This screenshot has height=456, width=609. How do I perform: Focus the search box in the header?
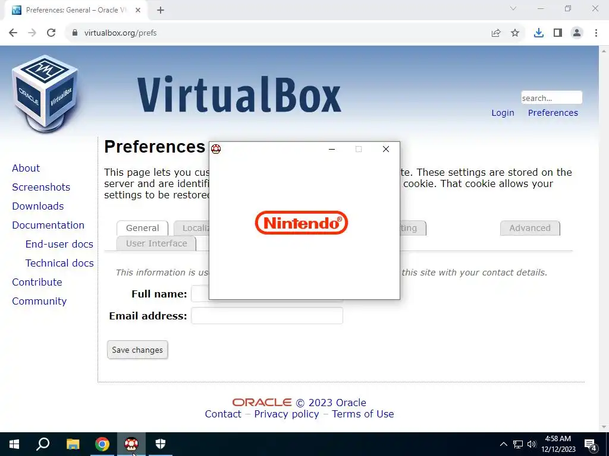click(551, 98)
